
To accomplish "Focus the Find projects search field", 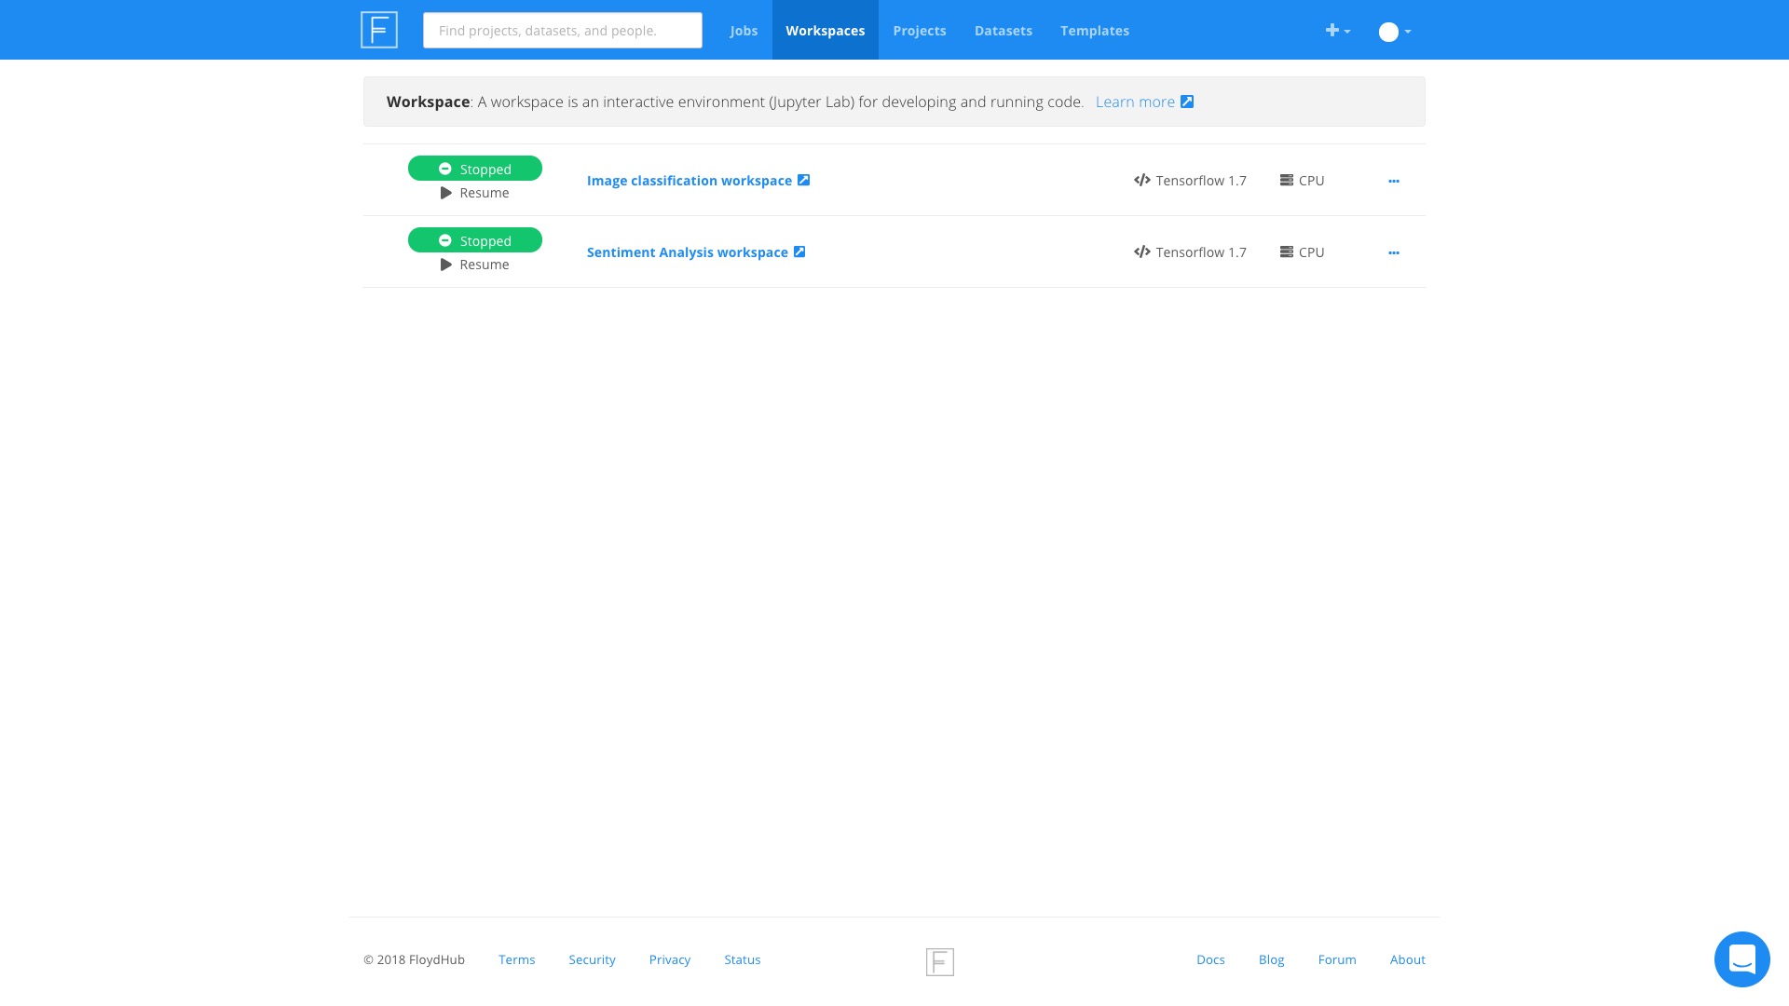I will [x=562, y=31].
